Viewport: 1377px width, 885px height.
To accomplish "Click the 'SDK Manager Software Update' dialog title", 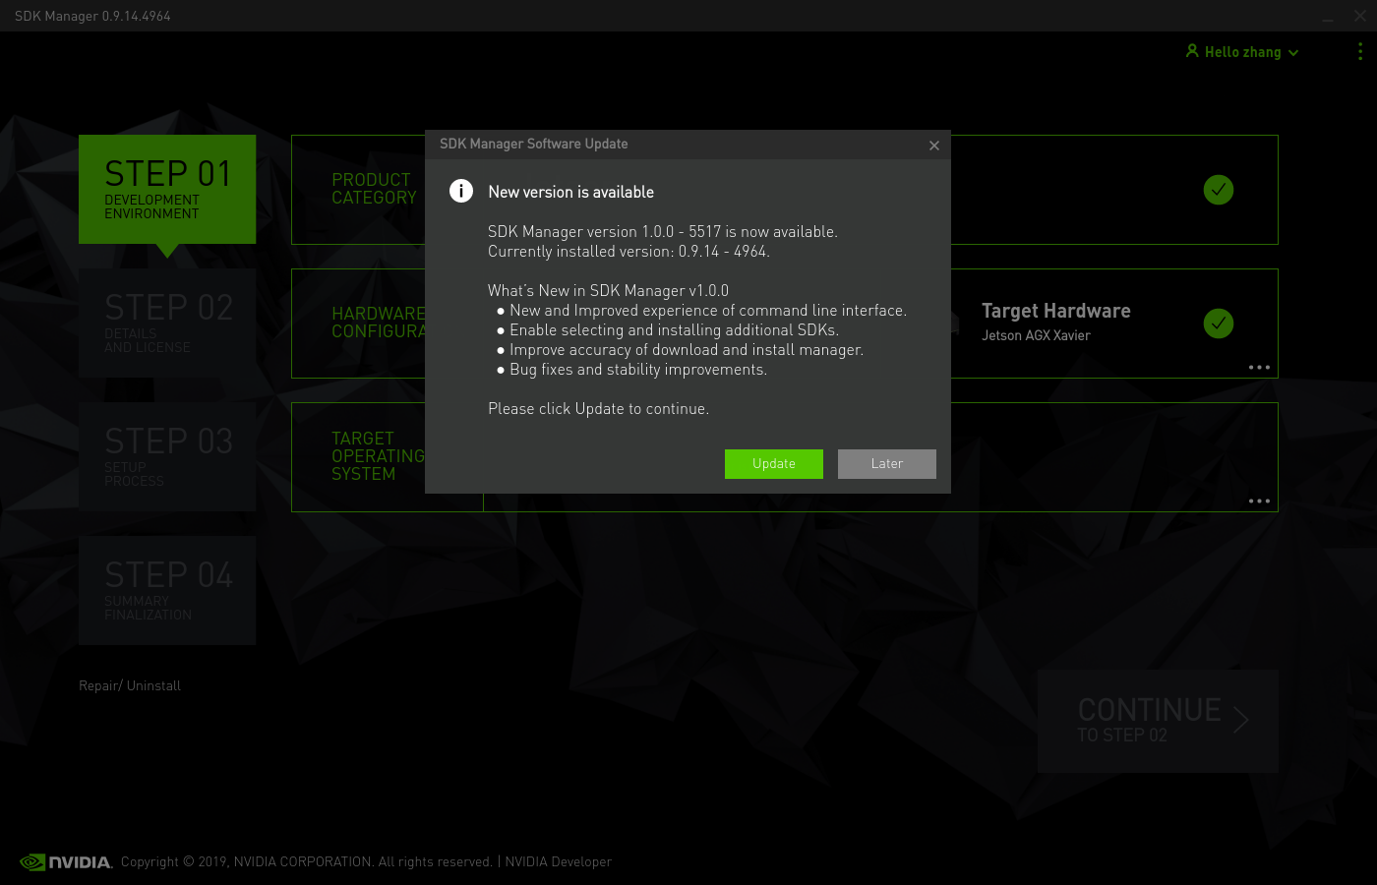I will pyautogui.click(x=533, y=144).
